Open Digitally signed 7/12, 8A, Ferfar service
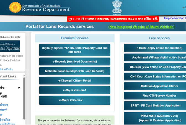 [75, 50]
